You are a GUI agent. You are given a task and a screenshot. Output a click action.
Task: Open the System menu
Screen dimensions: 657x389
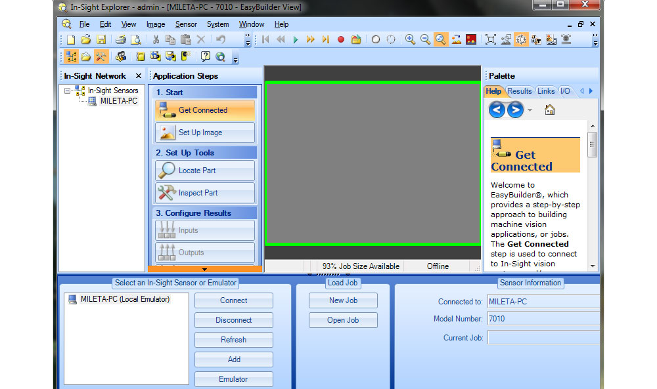pos(218,24)
